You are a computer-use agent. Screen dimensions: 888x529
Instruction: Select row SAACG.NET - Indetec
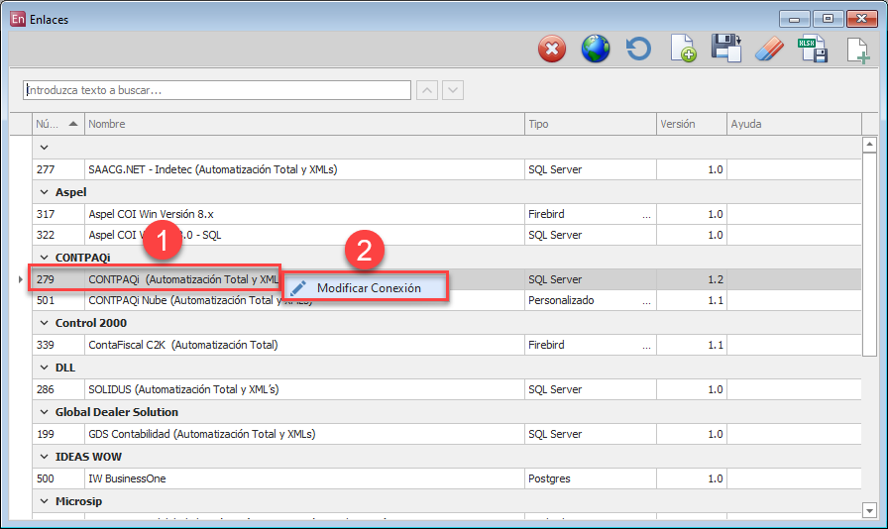click(x=447, y=169)
